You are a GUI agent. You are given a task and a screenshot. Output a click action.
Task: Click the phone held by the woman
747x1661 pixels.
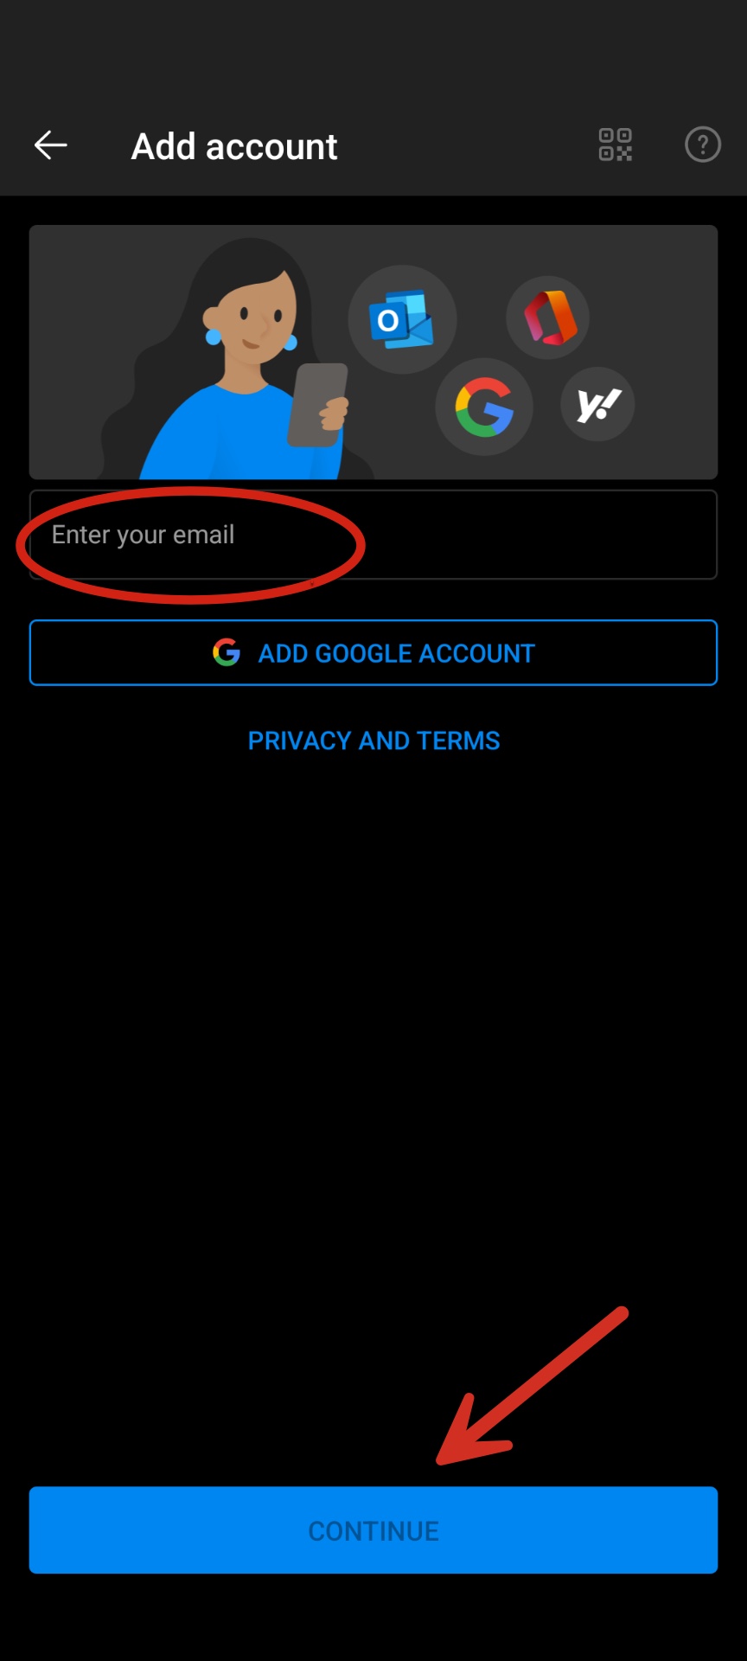pyautogui.click(x=317, y=405)
